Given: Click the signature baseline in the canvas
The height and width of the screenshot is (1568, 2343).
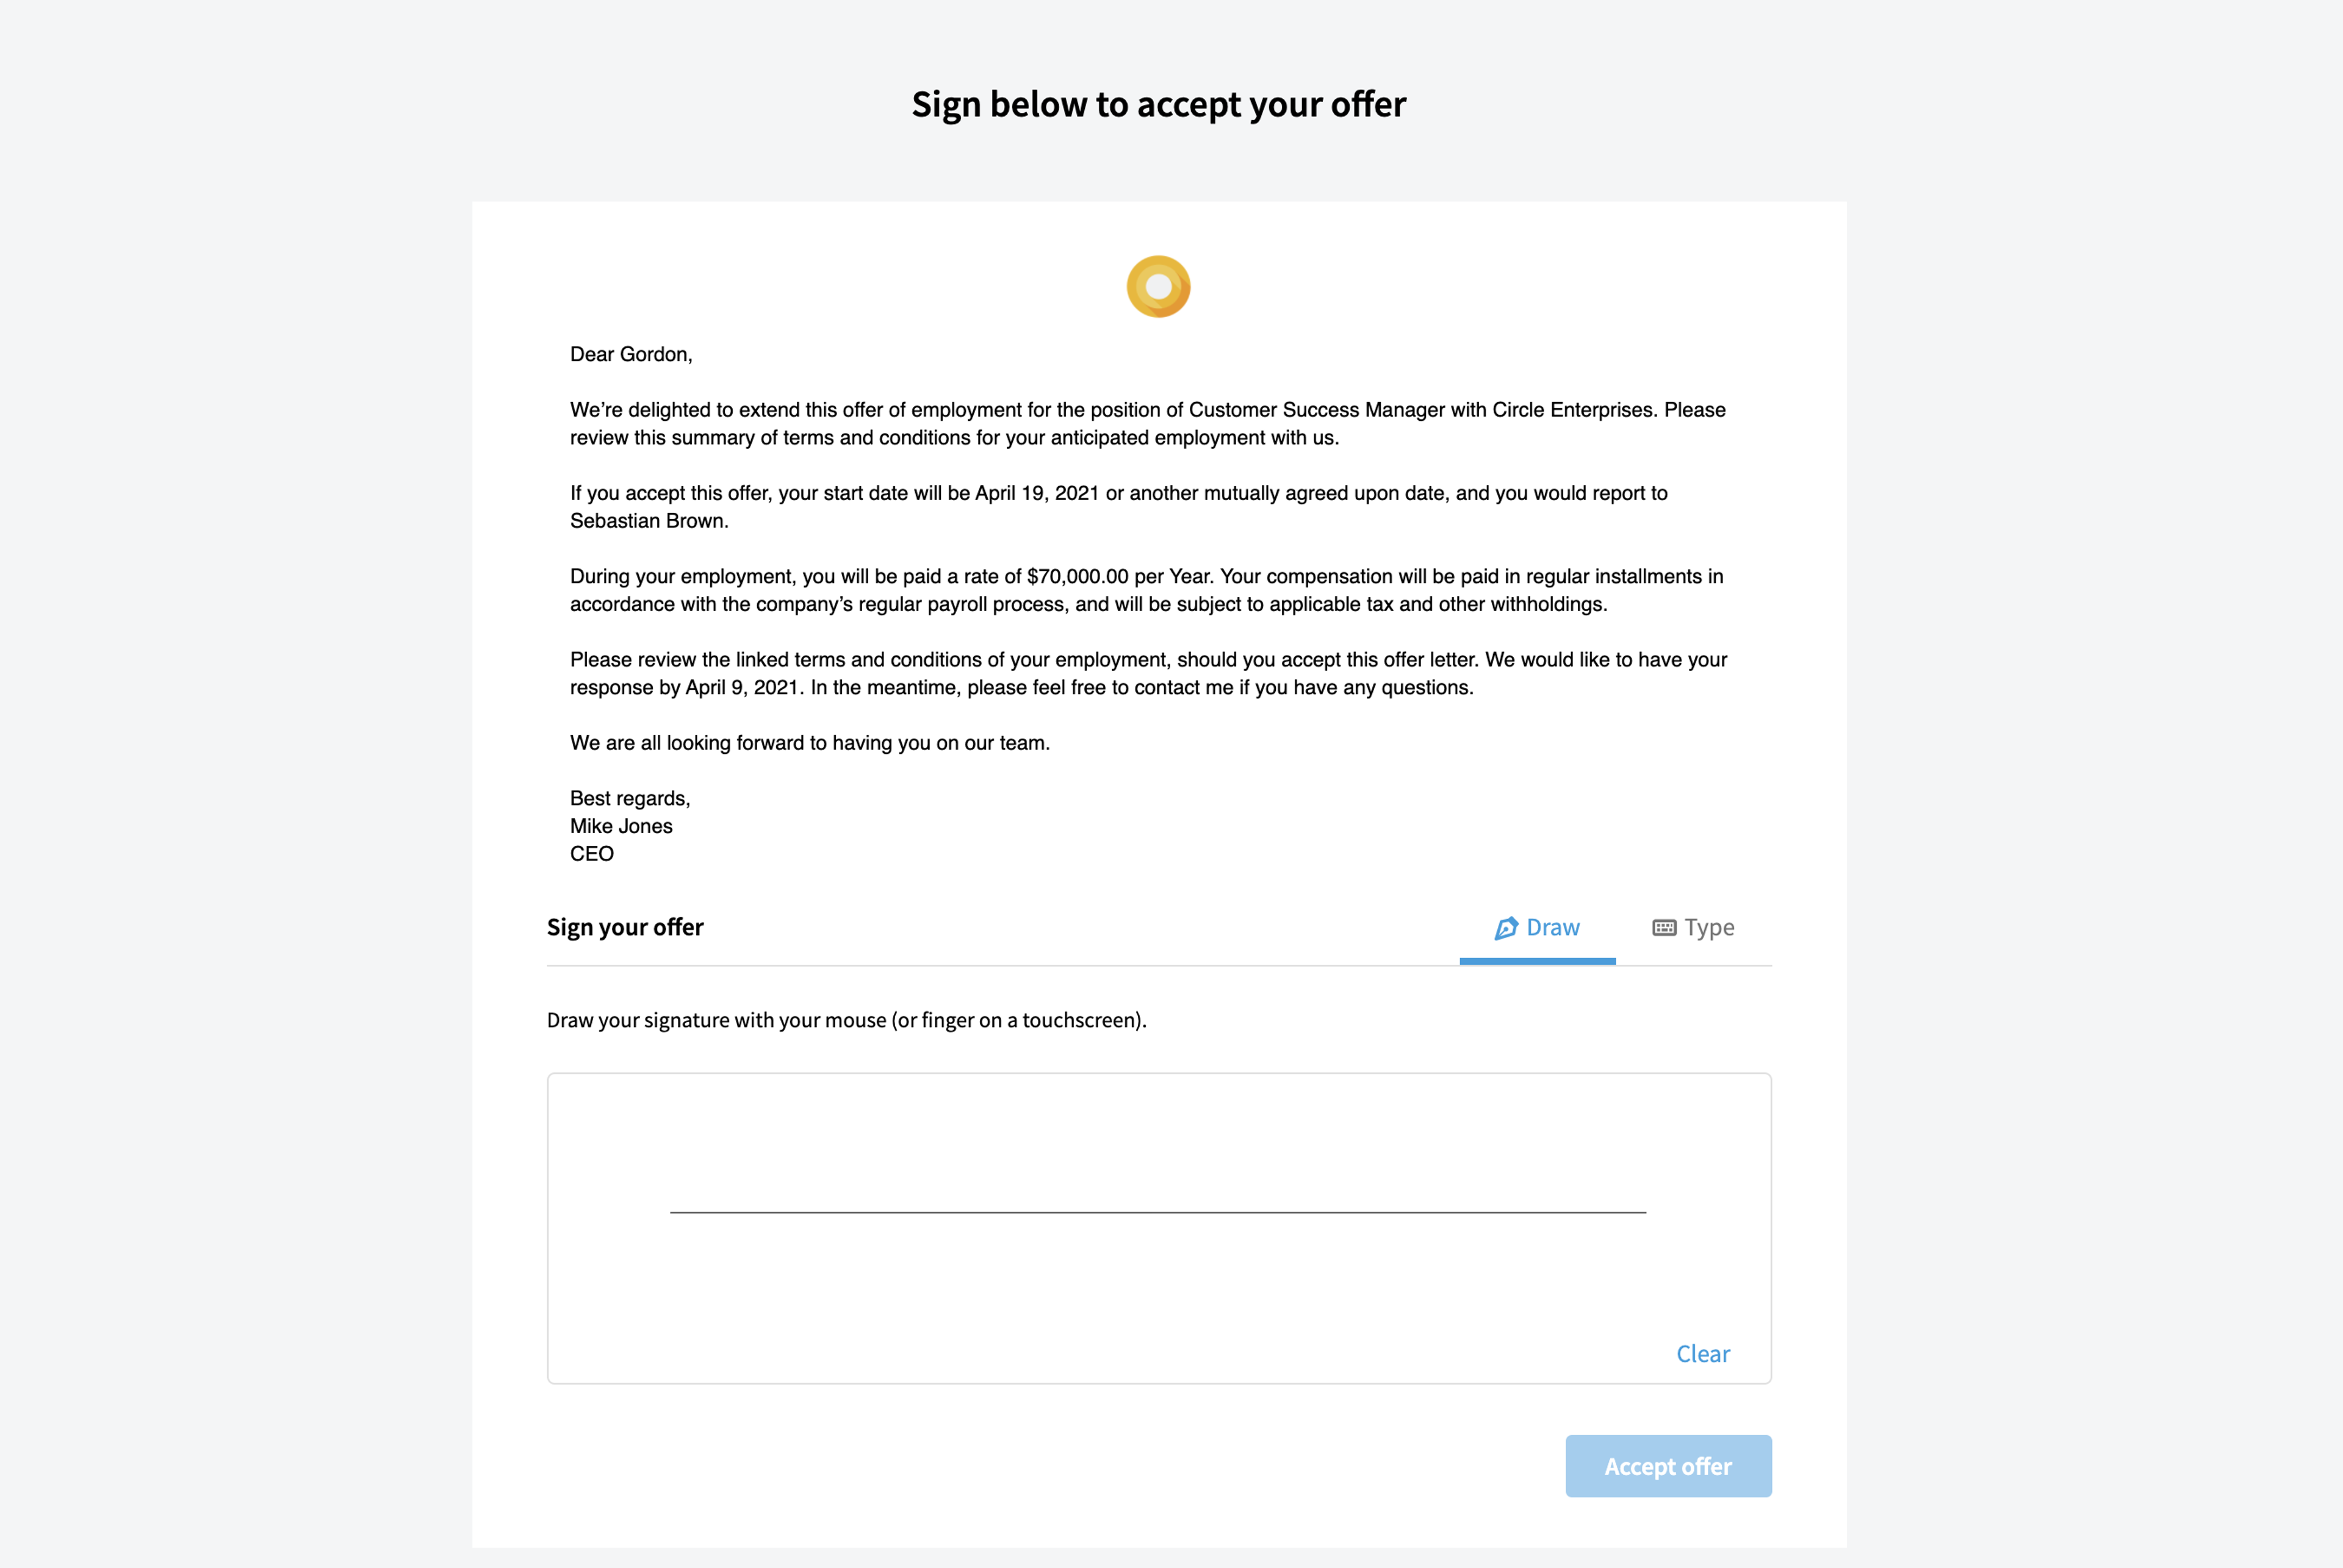Looking at the screenshot, I should [x=1157, y=1212].
